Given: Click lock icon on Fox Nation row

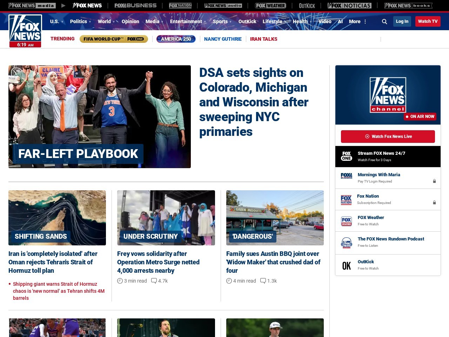Looking at the screenshot, I should [x=434, y=203].
